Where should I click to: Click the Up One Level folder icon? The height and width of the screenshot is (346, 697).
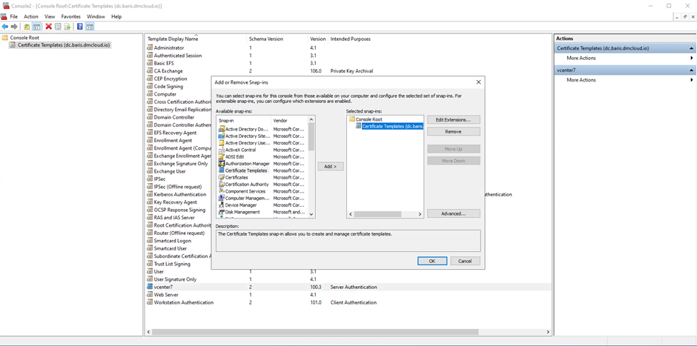pos(27,27)
